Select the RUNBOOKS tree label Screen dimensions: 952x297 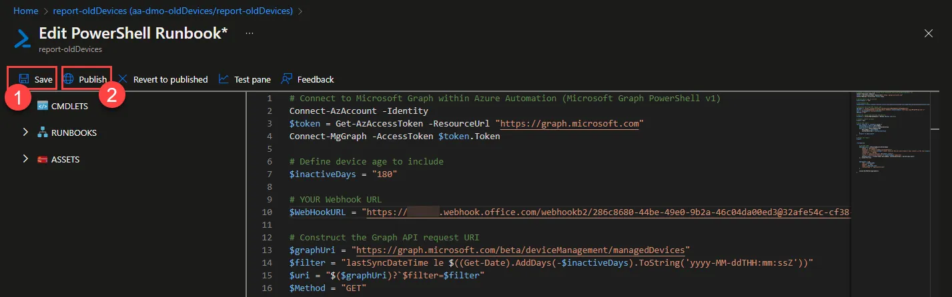[x=74, y=133]
